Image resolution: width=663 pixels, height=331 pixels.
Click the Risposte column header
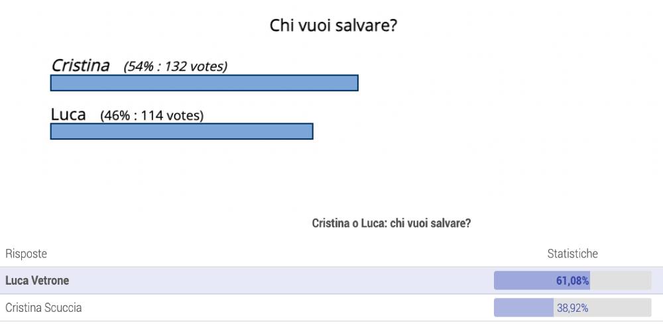[x=27, y=254]
